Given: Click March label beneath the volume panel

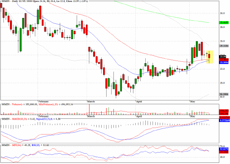Looking at the screenshot, I should (91, 116).
